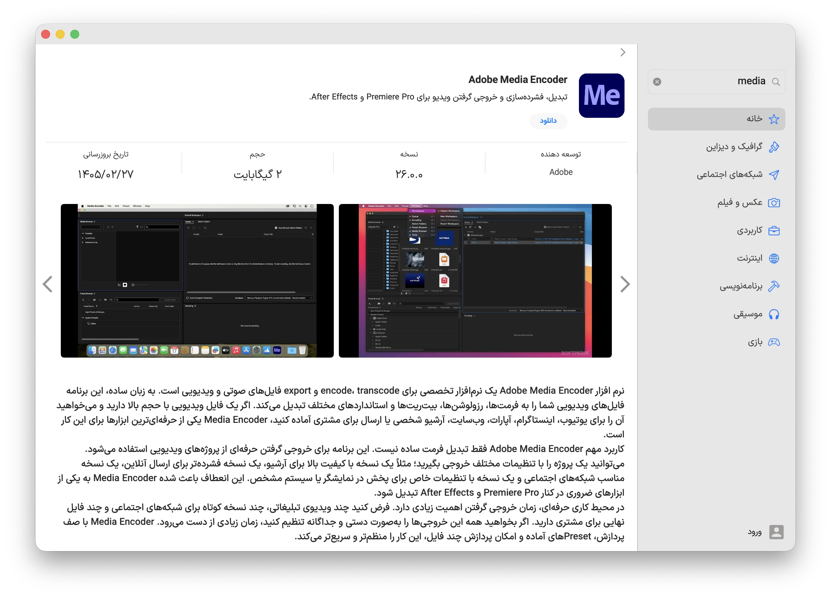The width and height of the screenshot is (831, 598).
Task: Select the موسیقی category label
Action: coord(747,315)
